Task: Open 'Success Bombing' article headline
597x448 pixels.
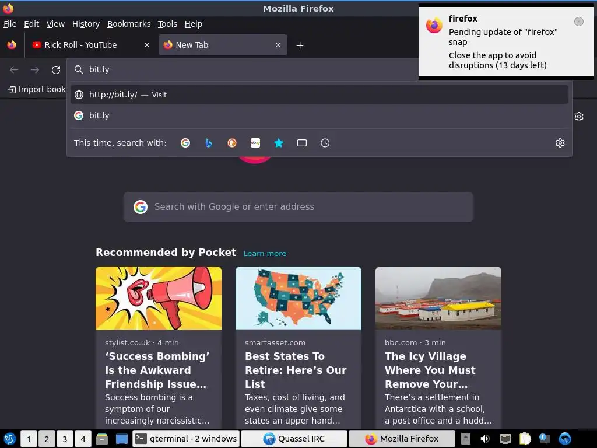Action: pyautogui.click(x=157, y=370)
